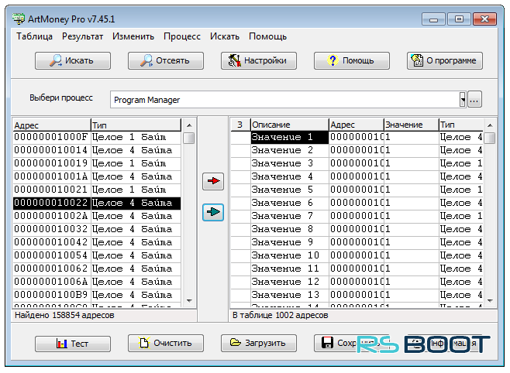Select address row 000000010014

pyautogui.click(x=97, y=150)
